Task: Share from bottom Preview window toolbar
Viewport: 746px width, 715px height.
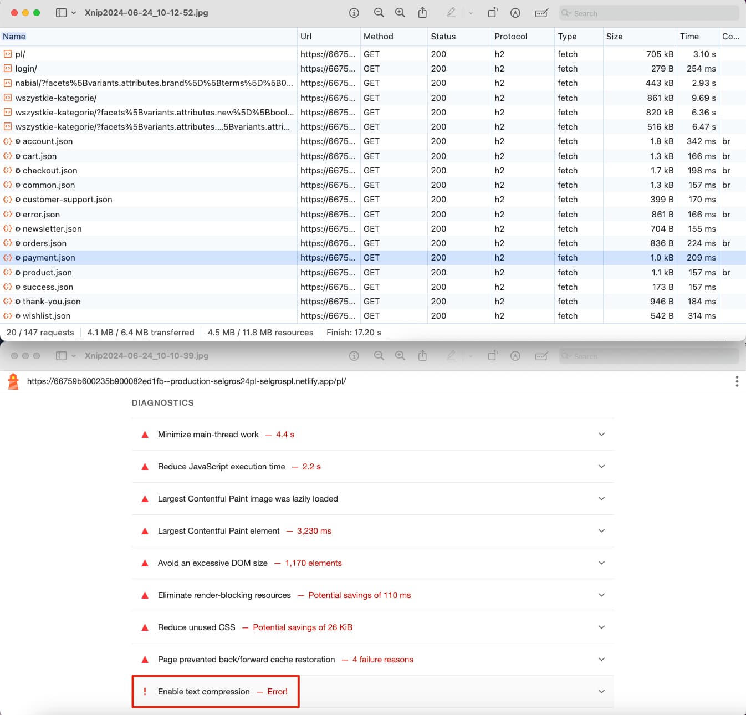Action: pos(422,355)
